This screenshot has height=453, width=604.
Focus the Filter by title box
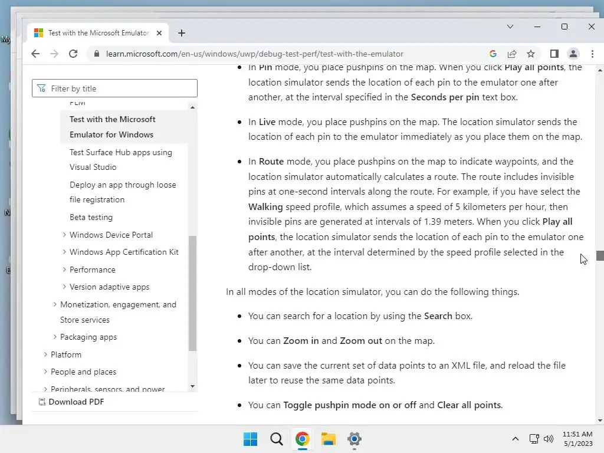click(115, 88)
